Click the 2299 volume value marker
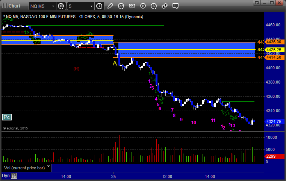The height and width of the screenshot is (181, 286). 274,156
